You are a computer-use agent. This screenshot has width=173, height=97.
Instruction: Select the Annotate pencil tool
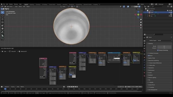2,32
